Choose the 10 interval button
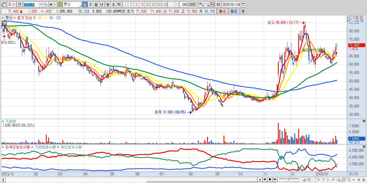 pos(142,5)
